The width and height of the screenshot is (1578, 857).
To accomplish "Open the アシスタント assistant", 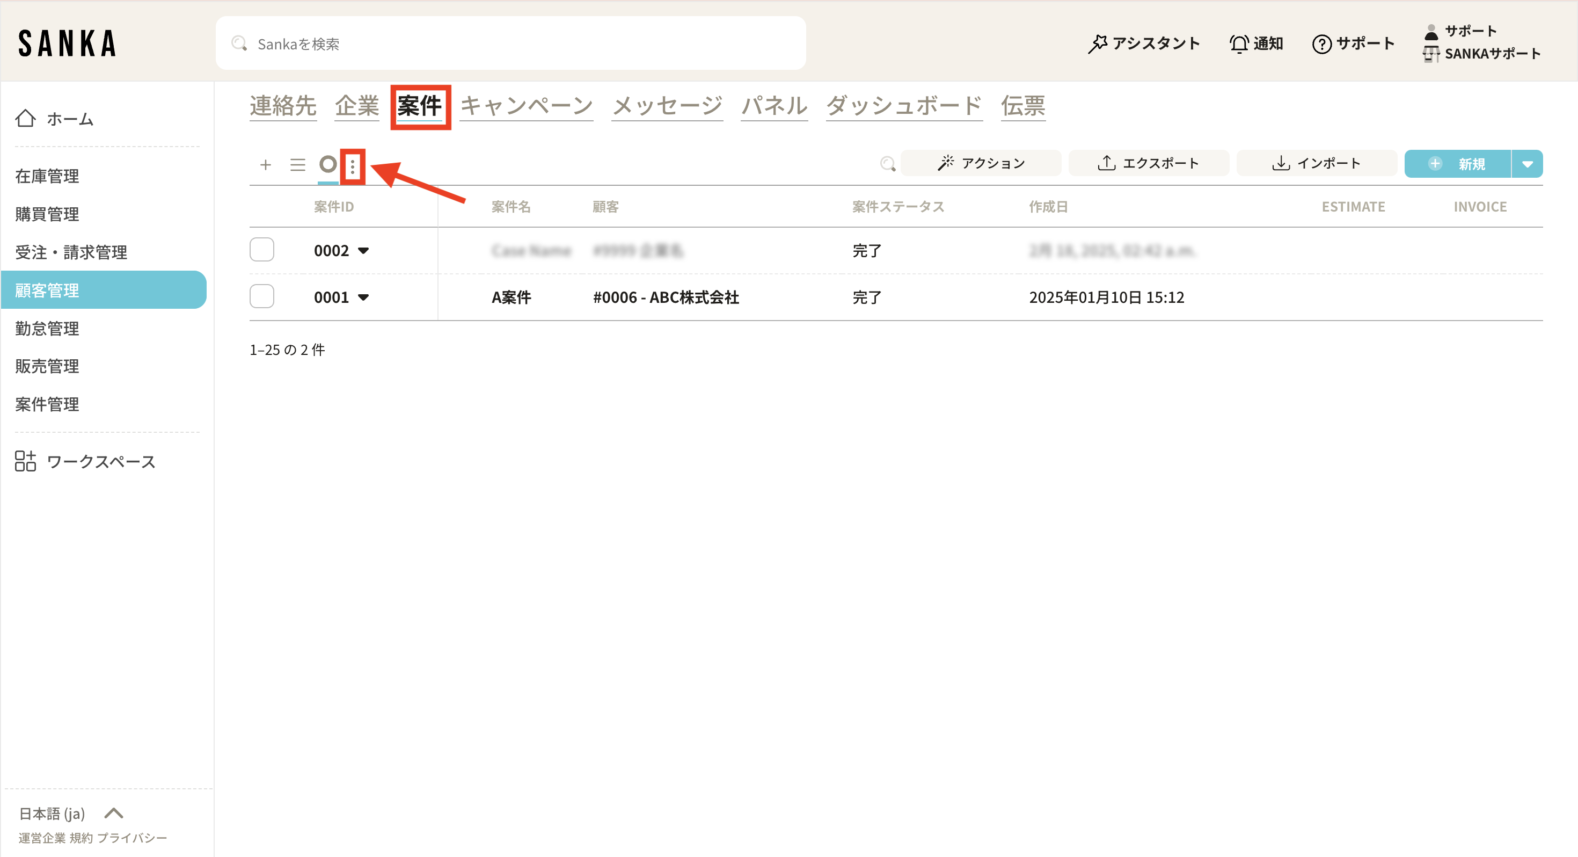I will pos(1144,43).
